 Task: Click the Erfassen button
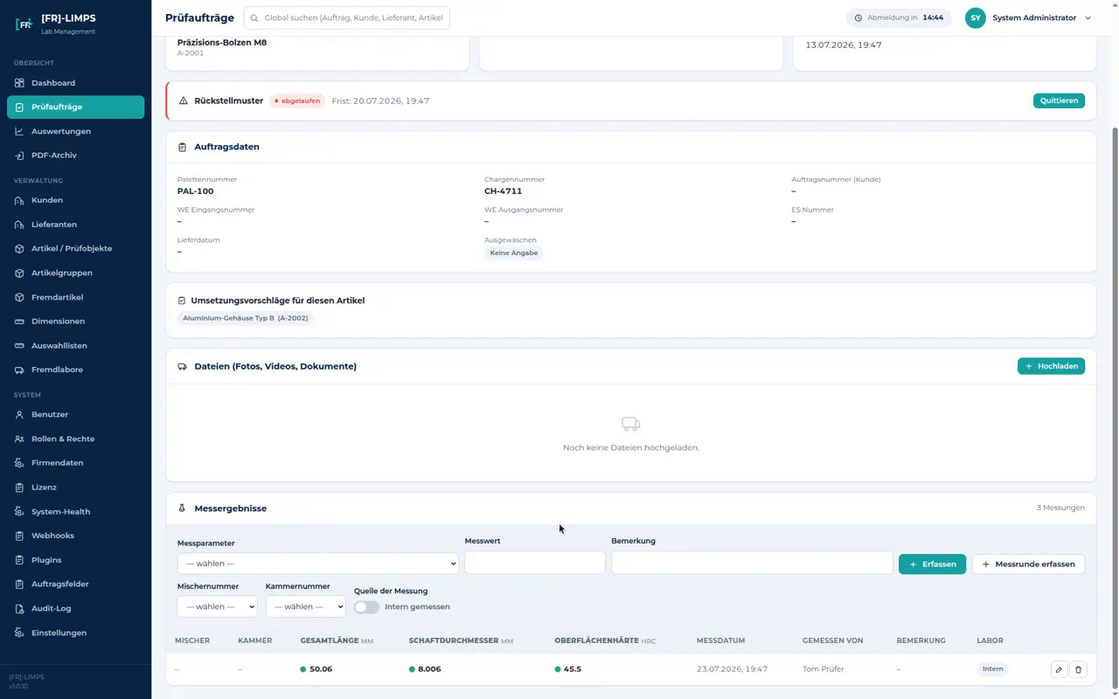pyautogui.click(x=932, y=564)
